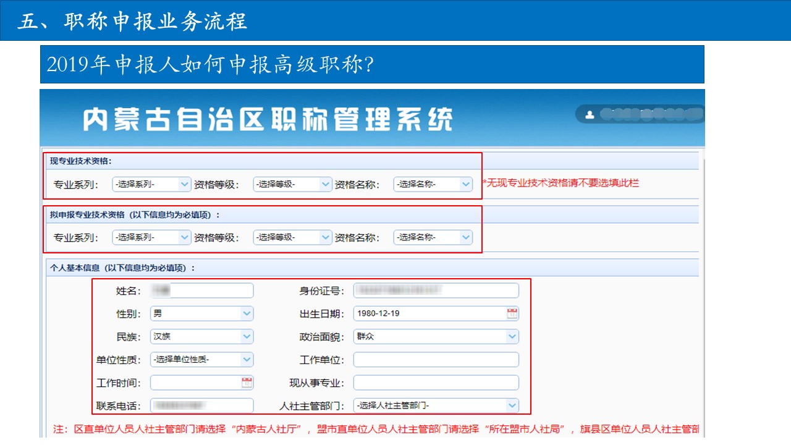791x445 pixels.
Task: Click the 出生日期 field showing 1980-12-19
Action: tap(426, 313)
